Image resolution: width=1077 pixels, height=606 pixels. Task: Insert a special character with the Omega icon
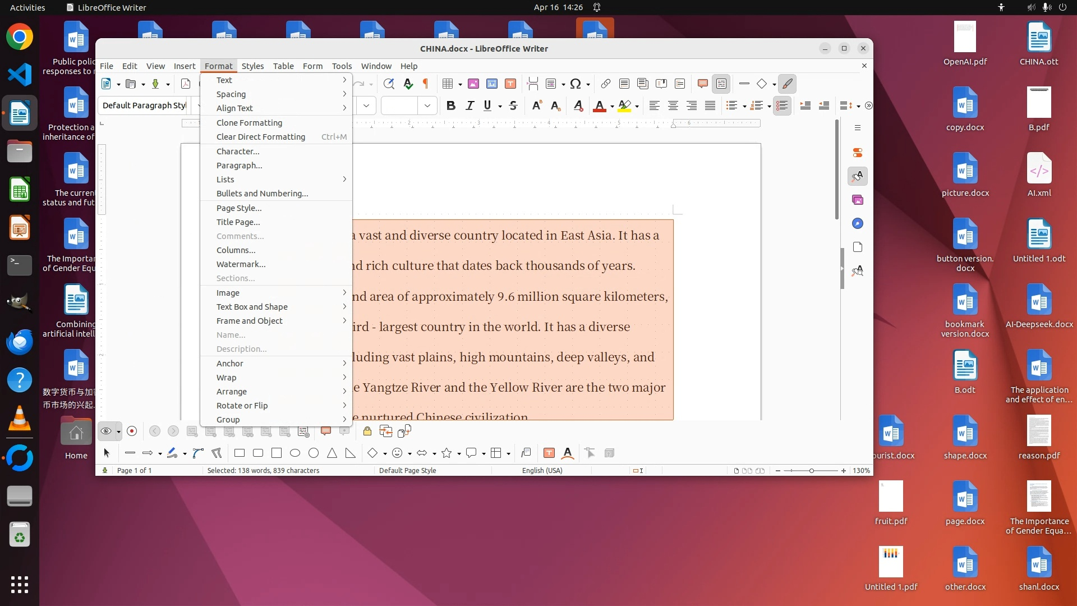coord(575,84)
